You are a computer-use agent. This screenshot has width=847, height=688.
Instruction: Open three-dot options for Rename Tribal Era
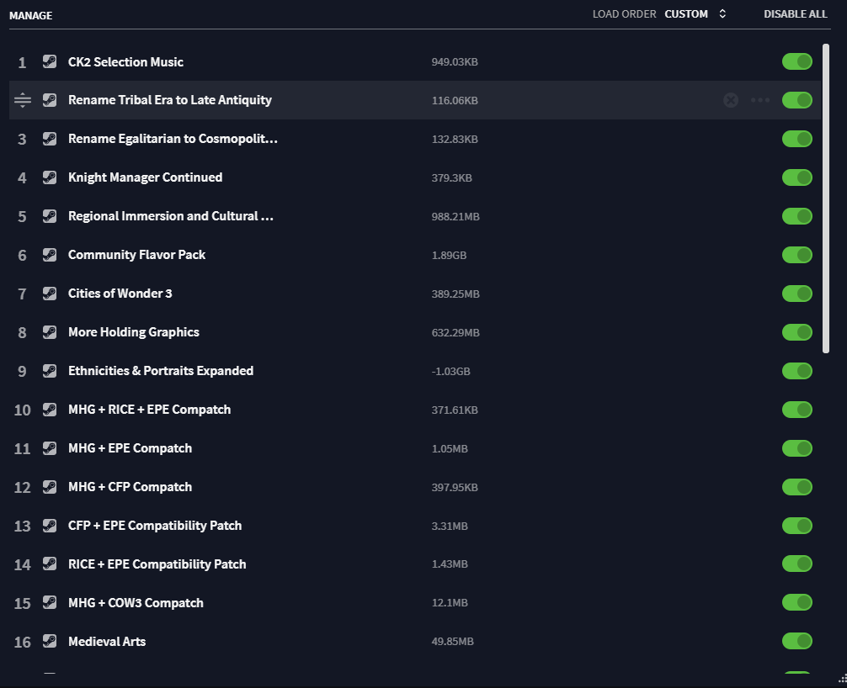pos(760,100)
